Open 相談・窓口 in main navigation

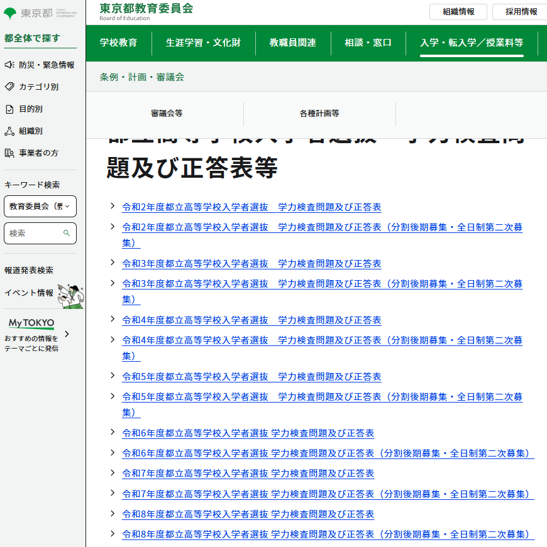[368, 43]
